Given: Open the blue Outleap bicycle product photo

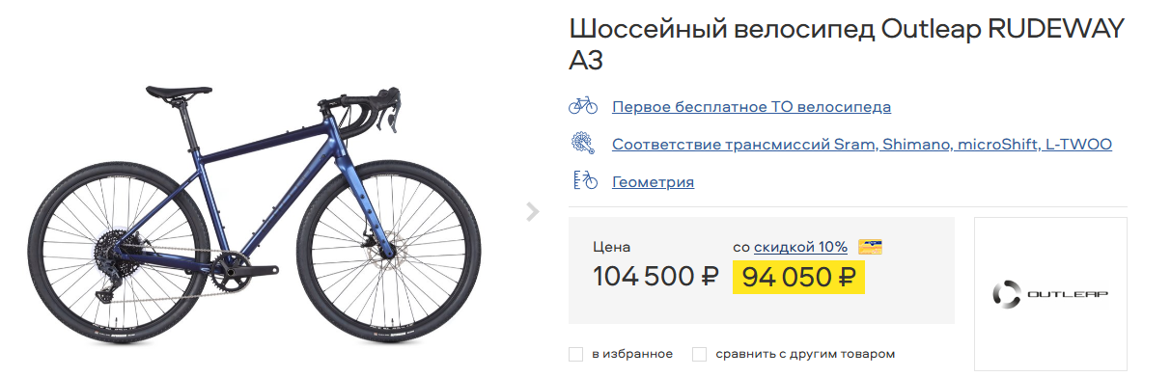Looking at the screenshot, I should coord(255,213).
